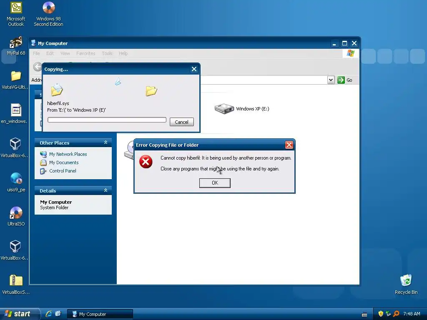Screen dimensions: 427x320
Task: Click the Windows flag logo in My Computer
Action: [350, 53]
